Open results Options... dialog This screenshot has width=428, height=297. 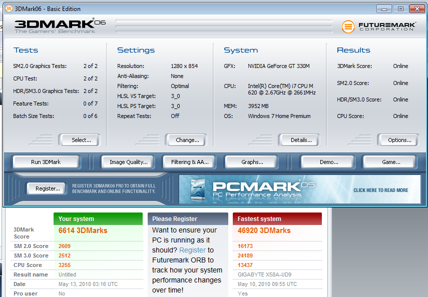pyautogui.click(x=398, y=140)
